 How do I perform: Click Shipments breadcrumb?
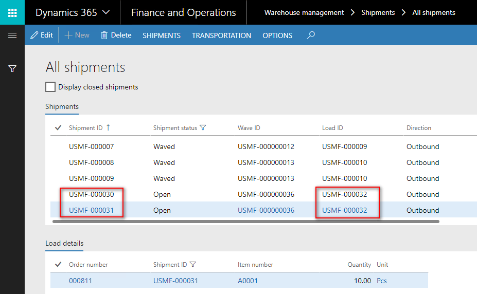click(x=378, y=12)
